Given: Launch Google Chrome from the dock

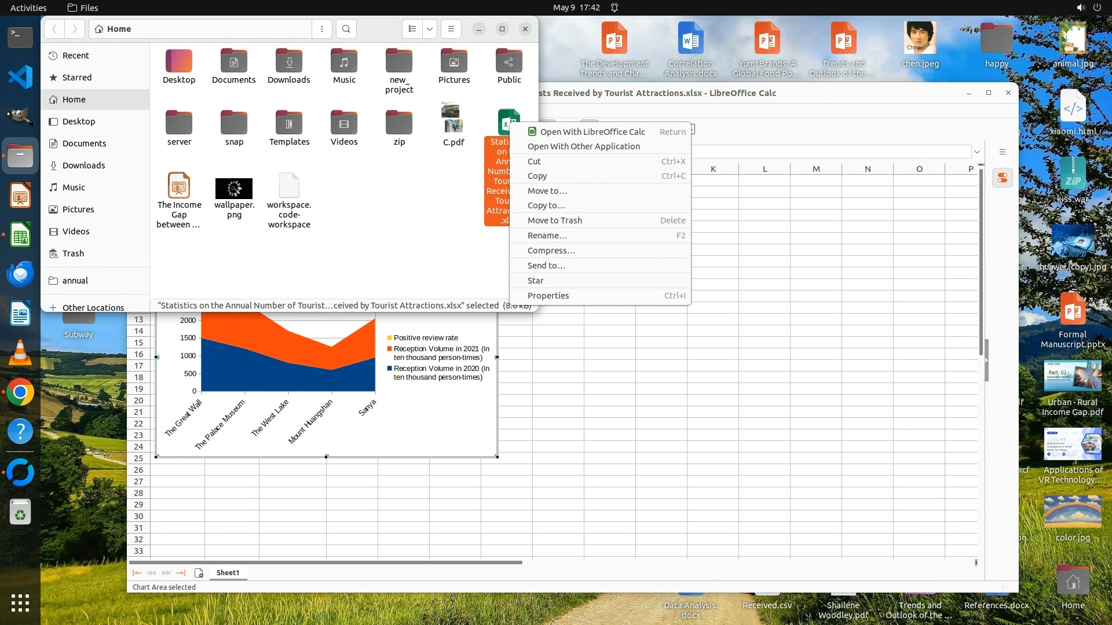Looking at the screenshot, I should (x=20, y=392).
